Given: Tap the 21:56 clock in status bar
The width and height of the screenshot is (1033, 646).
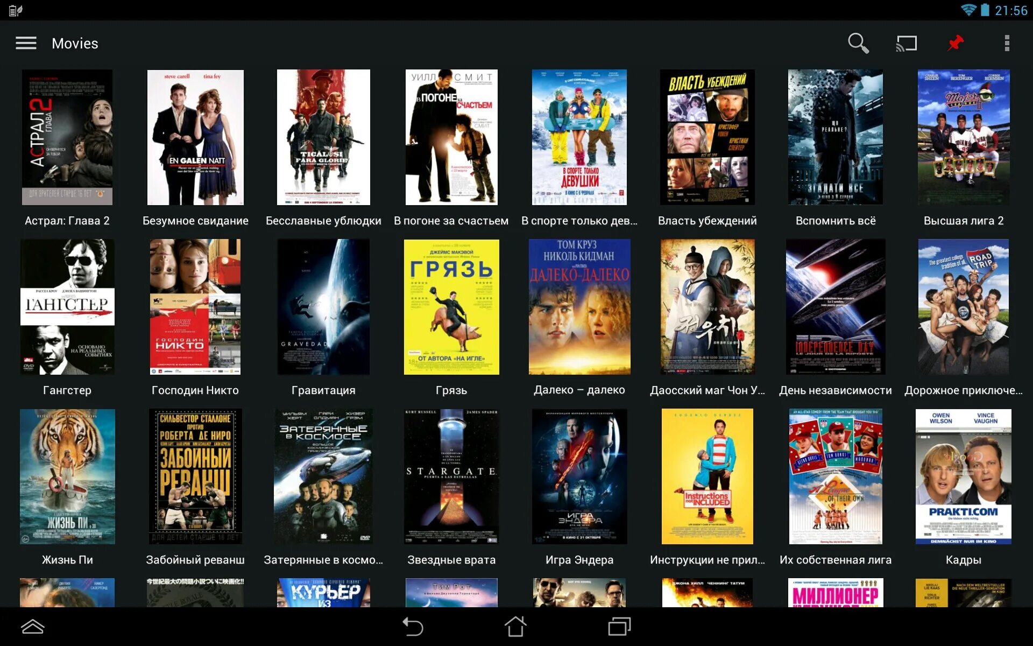Looking at the screenshot, I should click(x=1011, y=11).
